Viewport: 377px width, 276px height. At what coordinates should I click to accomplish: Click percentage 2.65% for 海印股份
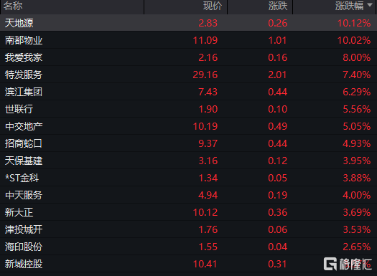pyautogui.click(x=357, y=247)
